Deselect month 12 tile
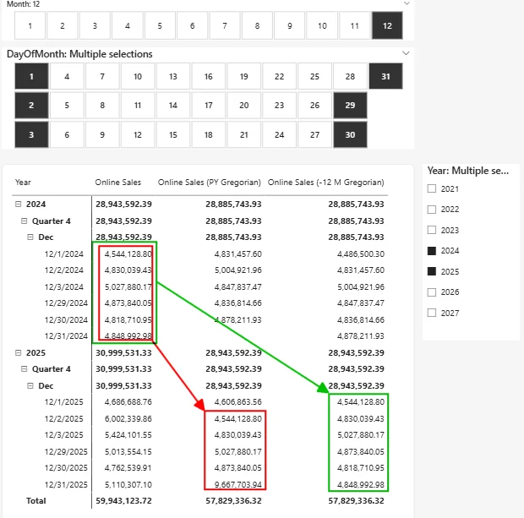This screenshot has width=524, height=518. (x=387, y=26)
